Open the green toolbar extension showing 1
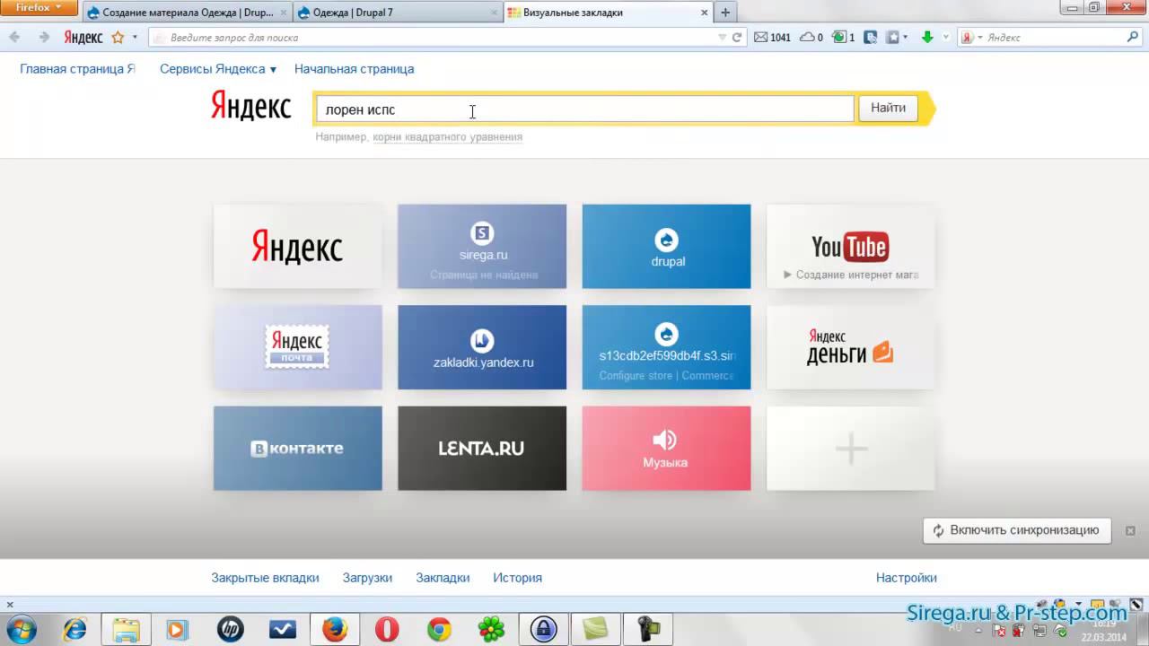Image resolution: width=1149 pixels, height=646 pixels. coord(843,38)
